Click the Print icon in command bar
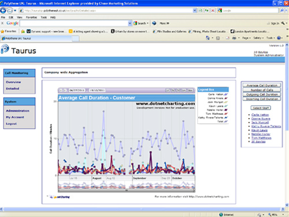Viewport: 289px width, 217px height. coord(234,38)
